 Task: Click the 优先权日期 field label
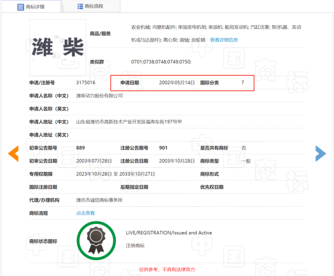pos(212,187)
